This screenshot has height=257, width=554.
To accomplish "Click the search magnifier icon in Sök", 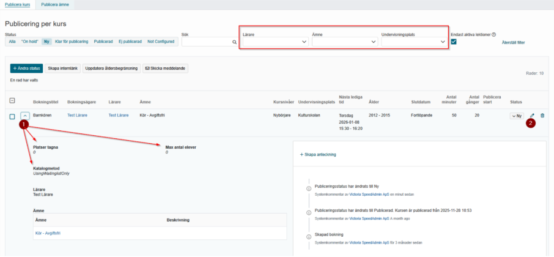I will tap(234, 42).
